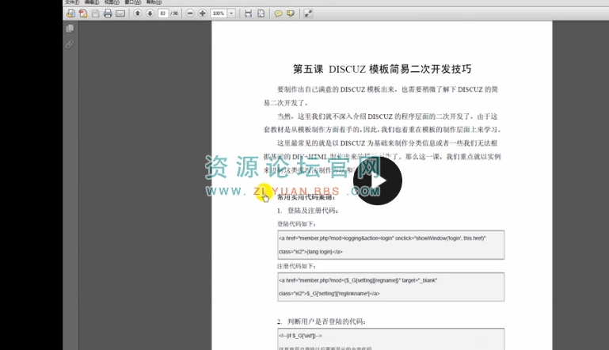
Task: Open the 文件(F) menu
Action: (72, 2)
